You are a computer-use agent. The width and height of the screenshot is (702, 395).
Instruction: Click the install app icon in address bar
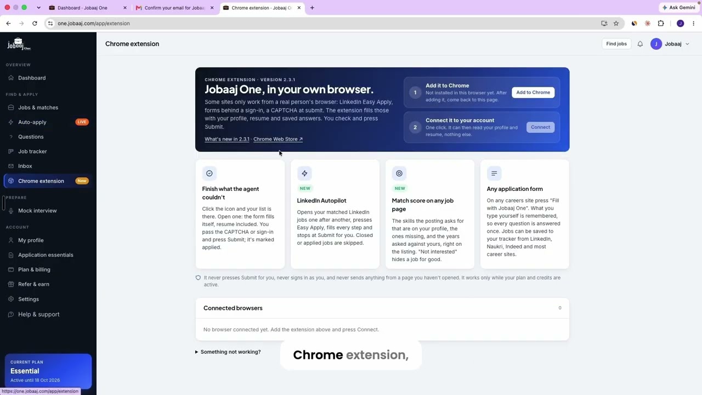[604, 24]
